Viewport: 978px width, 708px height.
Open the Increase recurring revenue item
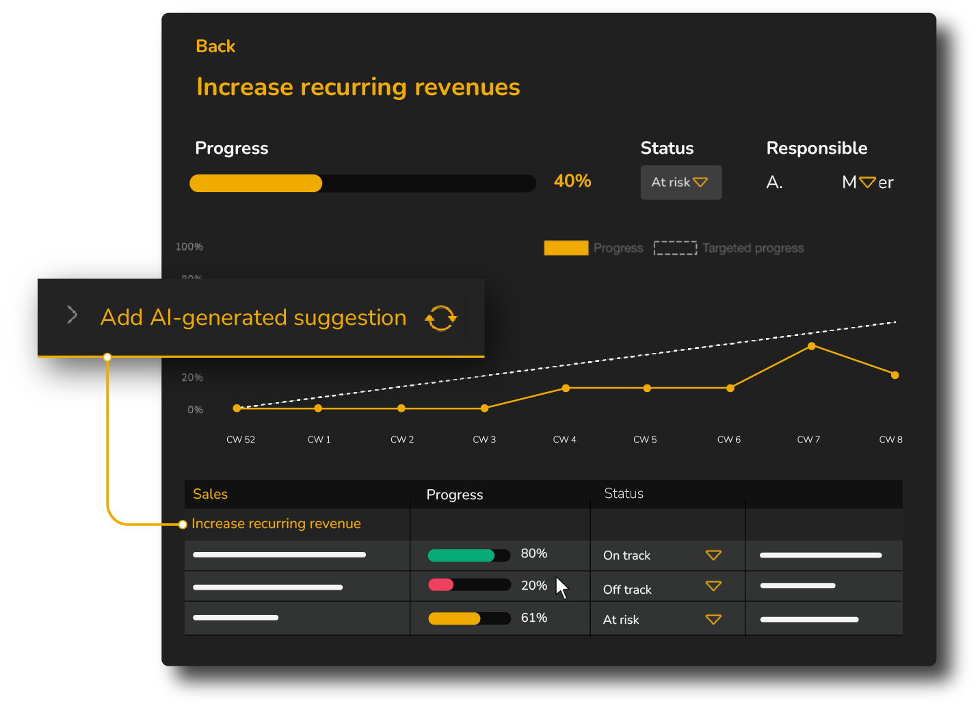(276, 523)
